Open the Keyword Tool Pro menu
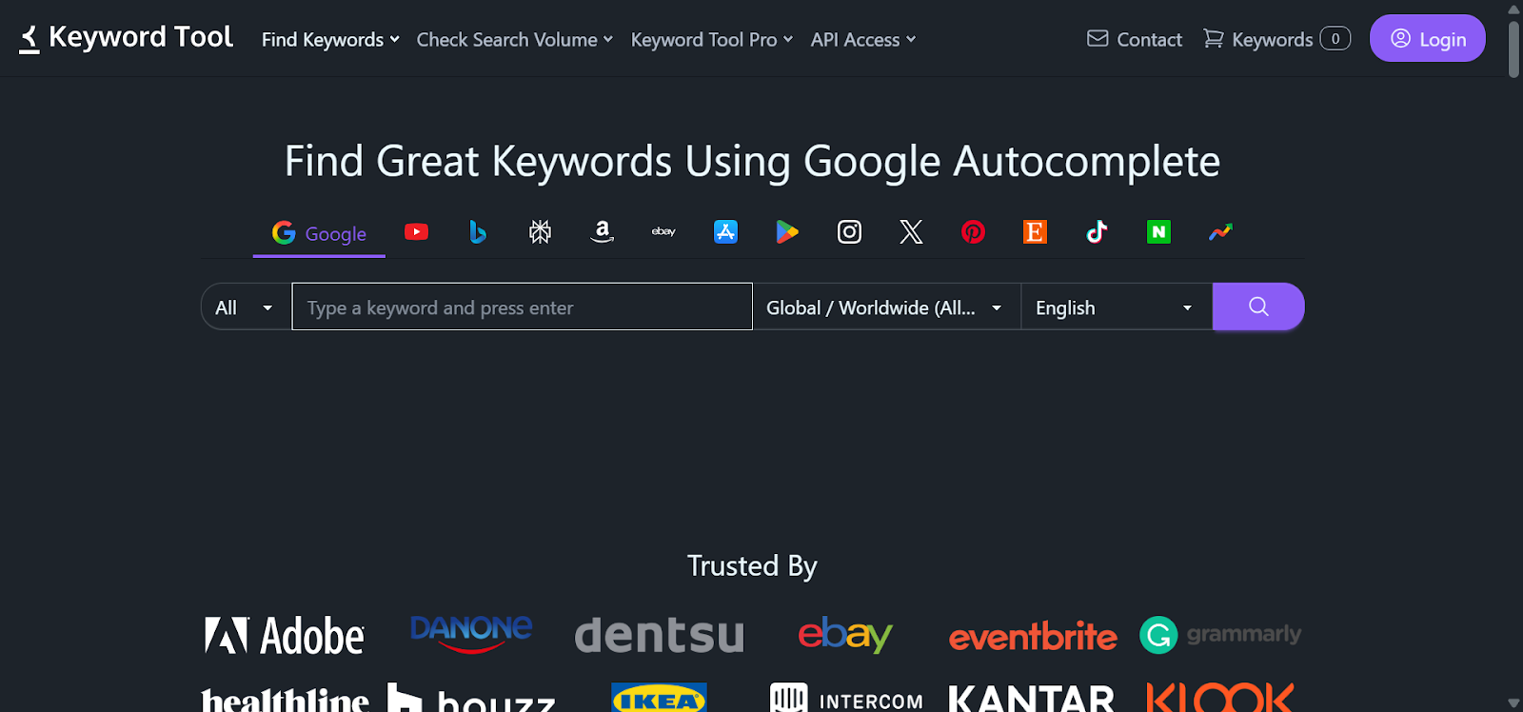 point(711,40)
